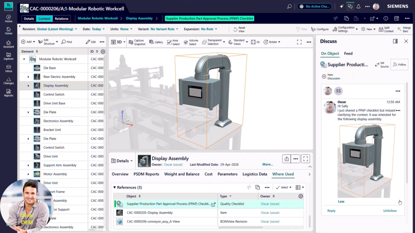Open the Explorer sidebar icon
The height and width of the screenshot is (233, 415).
(x=9, y=56)
